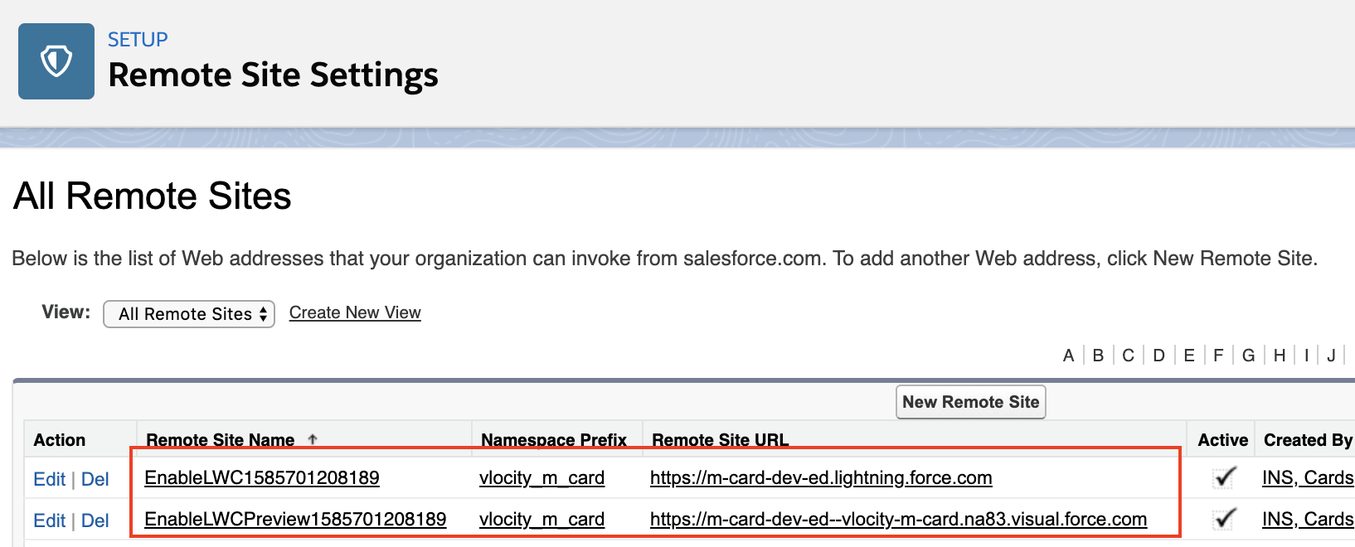Sort by Remote Site Name column header
This screenshot has width=1355, height=547.
tap(220, 440)
